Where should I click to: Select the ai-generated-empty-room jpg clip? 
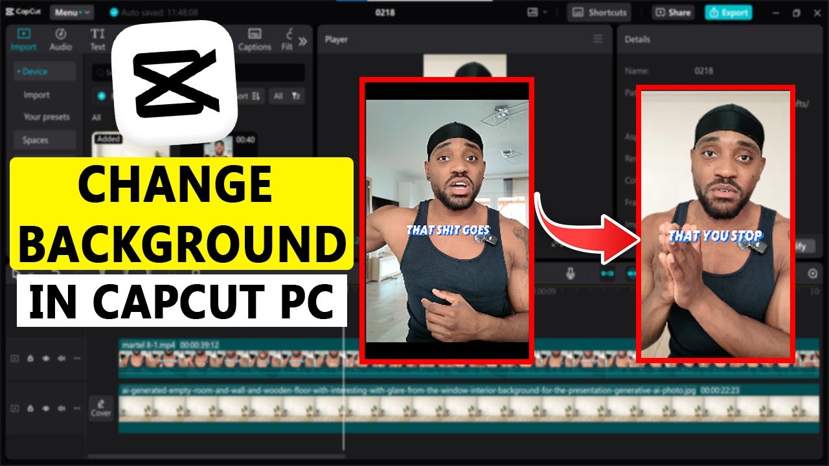[469, 408]
